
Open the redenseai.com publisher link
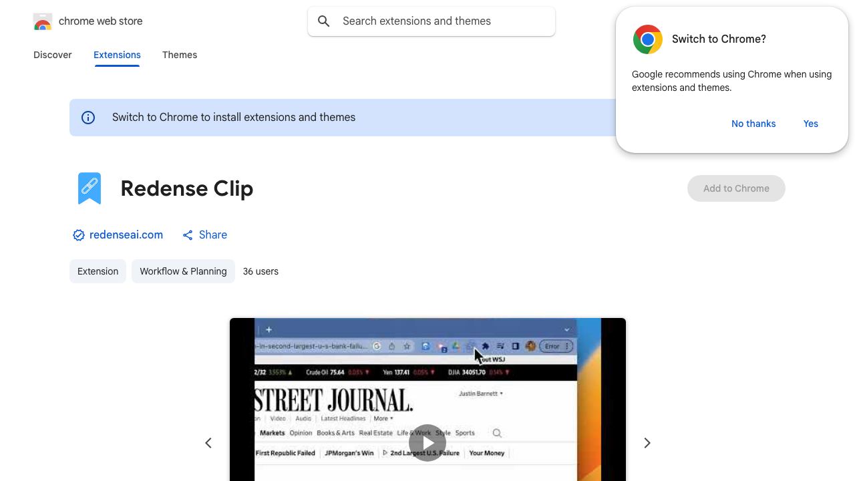pos(126,234)
